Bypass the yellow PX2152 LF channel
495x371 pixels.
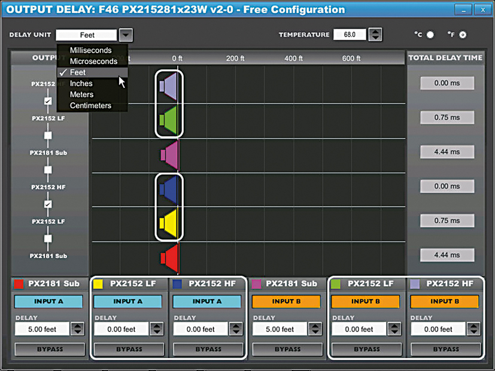tap(129, 349)
